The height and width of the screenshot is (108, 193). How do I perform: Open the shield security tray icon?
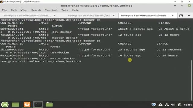coord(153,105)
